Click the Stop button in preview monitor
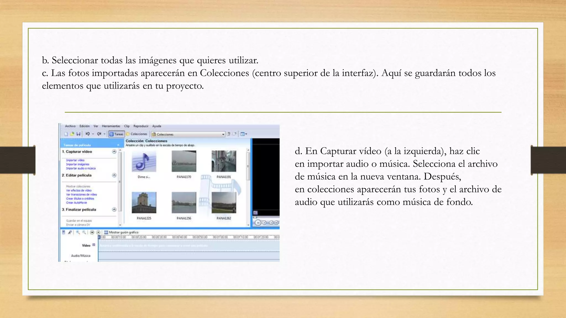 [x=264, y=223]
